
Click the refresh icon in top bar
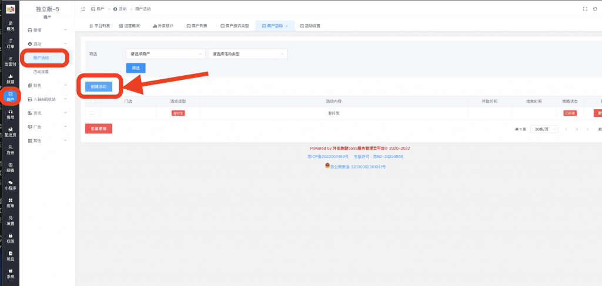(595, 9)
